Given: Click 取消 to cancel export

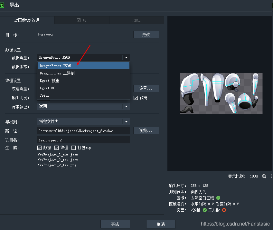Looking at the screenshot, I should point(161,224).
